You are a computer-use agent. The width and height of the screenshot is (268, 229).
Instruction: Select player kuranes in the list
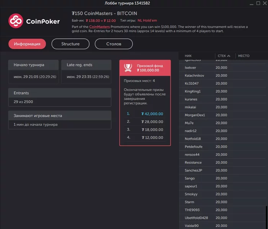point(222,99)
